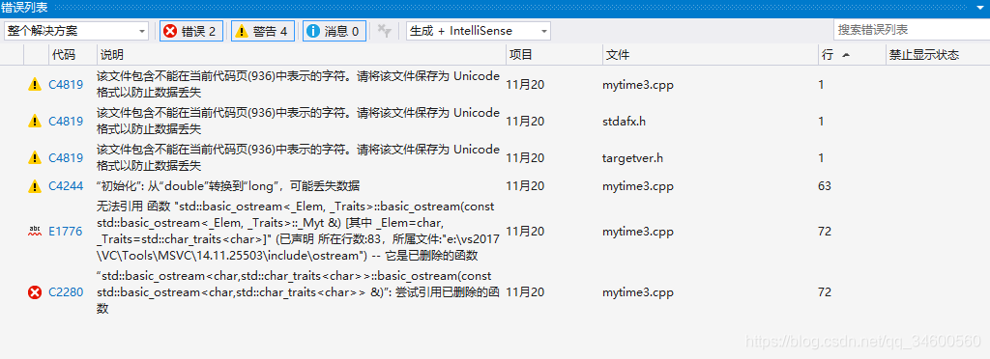Select the warning triangle icon of the C4244 row
This screenshot has width=990, height=359.
click(x=35, y=186)
